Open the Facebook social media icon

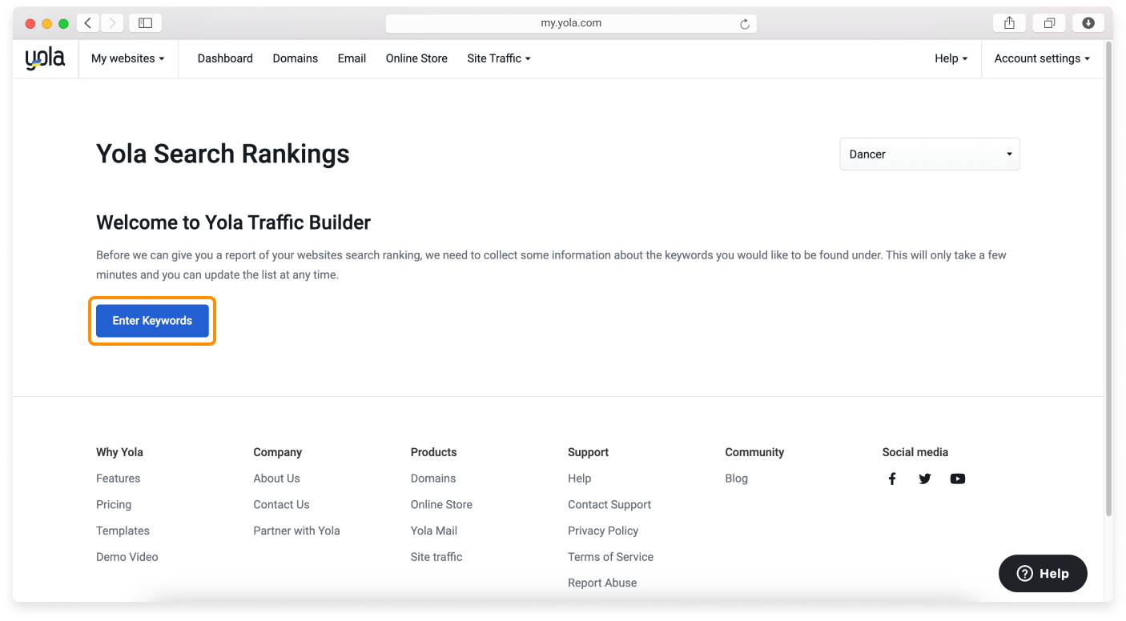pos(892,478)
